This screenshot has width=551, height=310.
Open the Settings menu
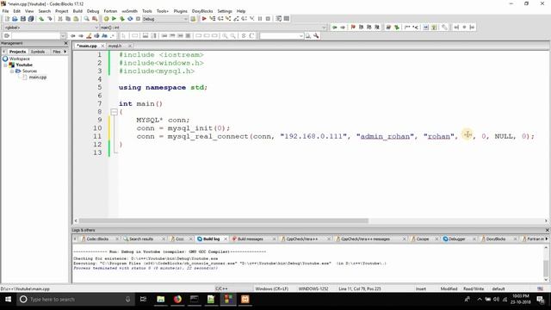click(225, 11)
